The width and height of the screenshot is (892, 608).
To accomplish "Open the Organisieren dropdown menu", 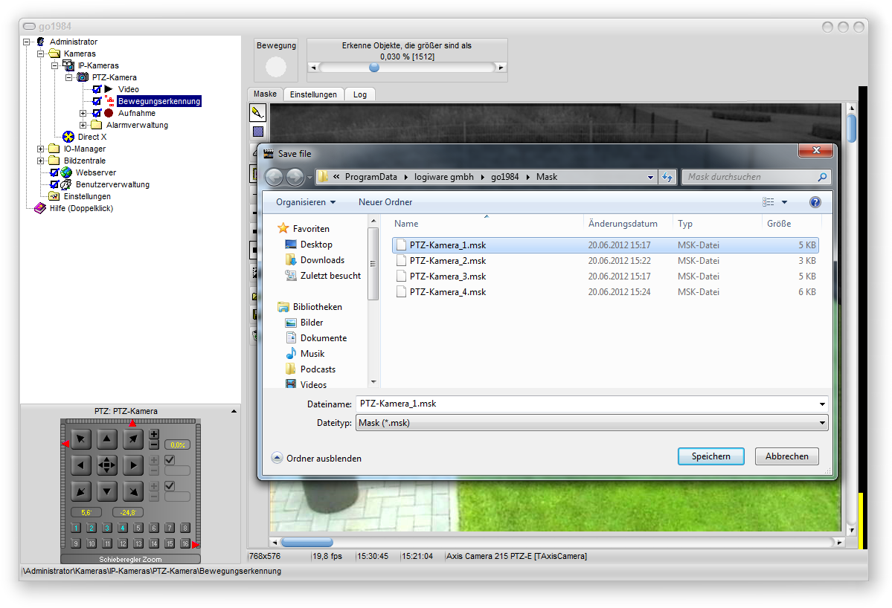I will click(305, 202).
